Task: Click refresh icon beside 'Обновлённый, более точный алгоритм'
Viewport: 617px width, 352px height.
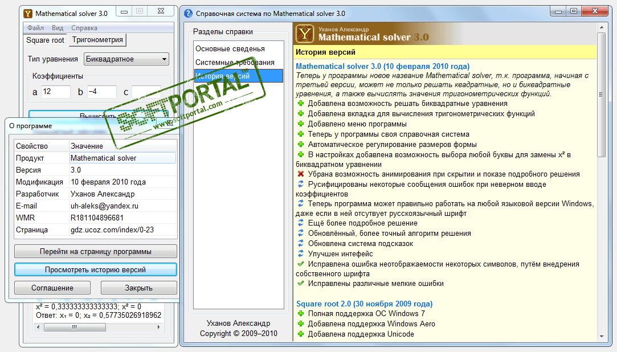Action: (x=301, y=233)
